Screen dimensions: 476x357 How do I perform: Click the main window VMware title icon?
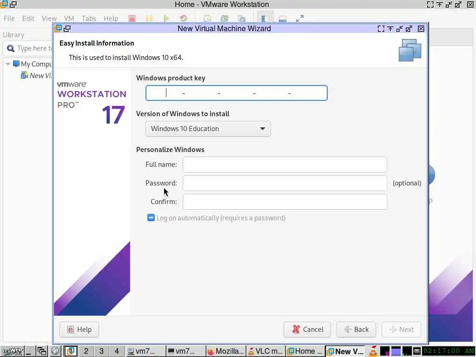pos(4,4)
